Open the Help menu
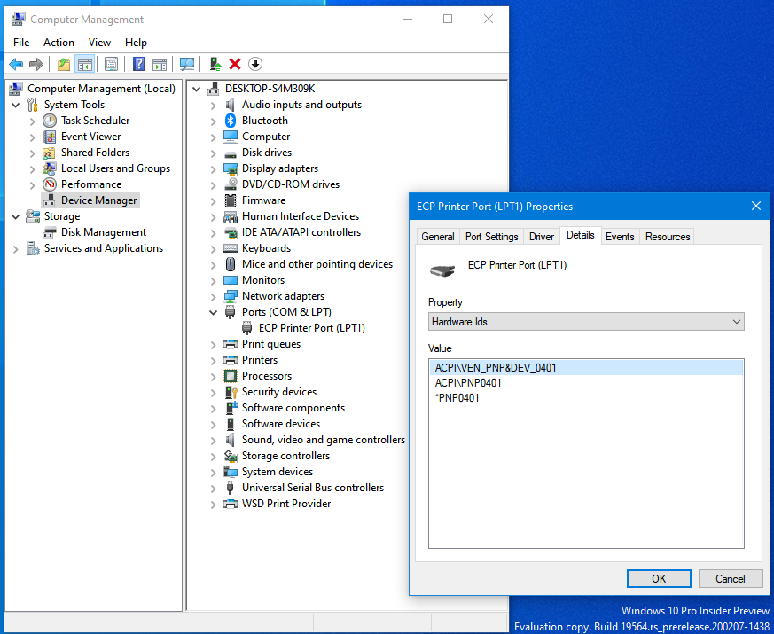774x634 pixels. (136, 43)
